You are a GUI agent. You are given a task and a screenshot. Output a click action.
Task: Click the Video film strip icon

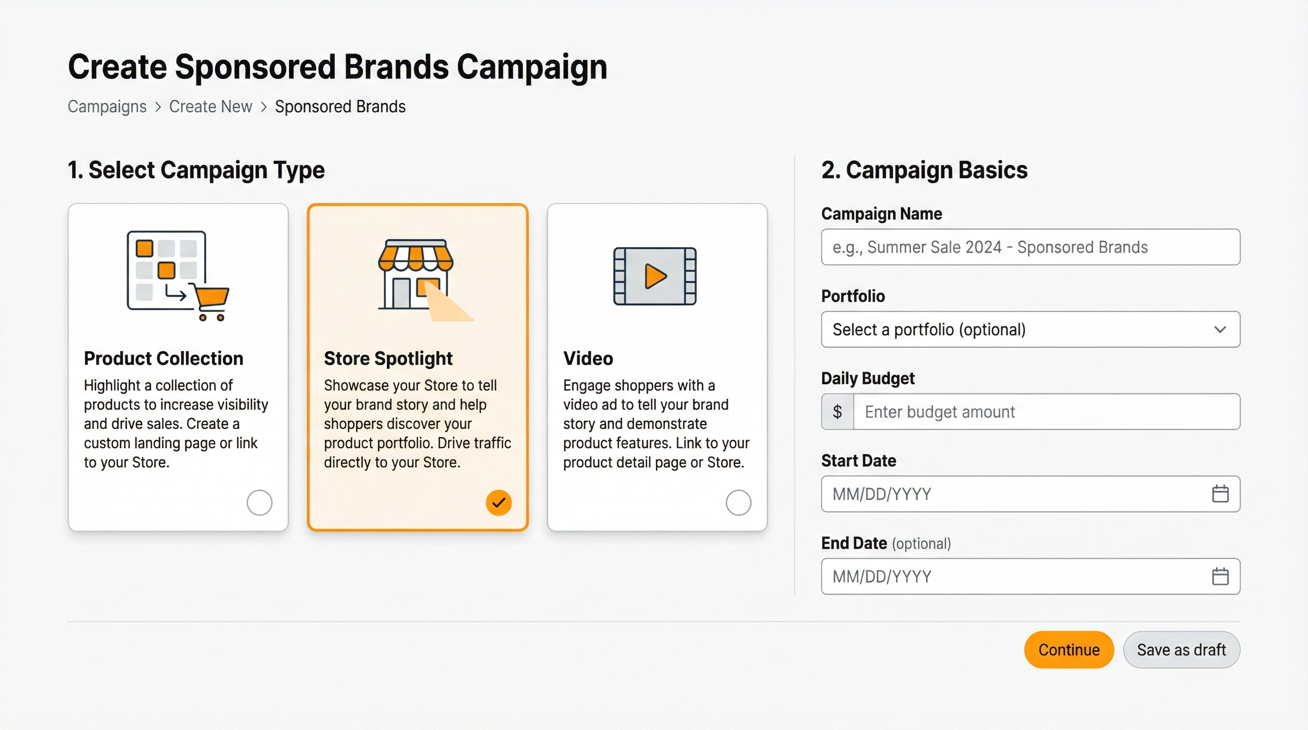[x=656, y=277]
